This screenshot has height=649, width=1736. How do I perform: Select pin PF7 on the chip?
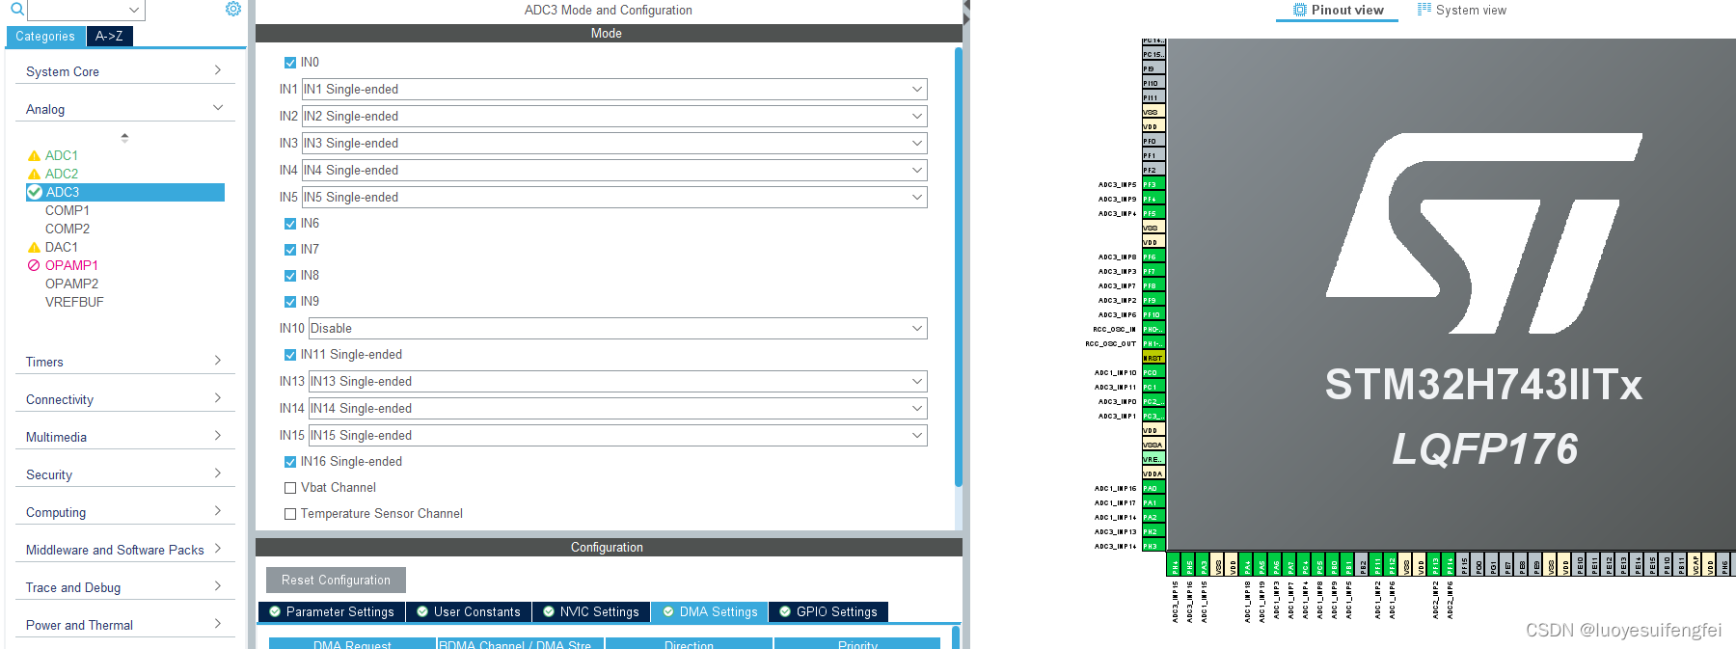pyautogui.click(x=1153, y=271)
